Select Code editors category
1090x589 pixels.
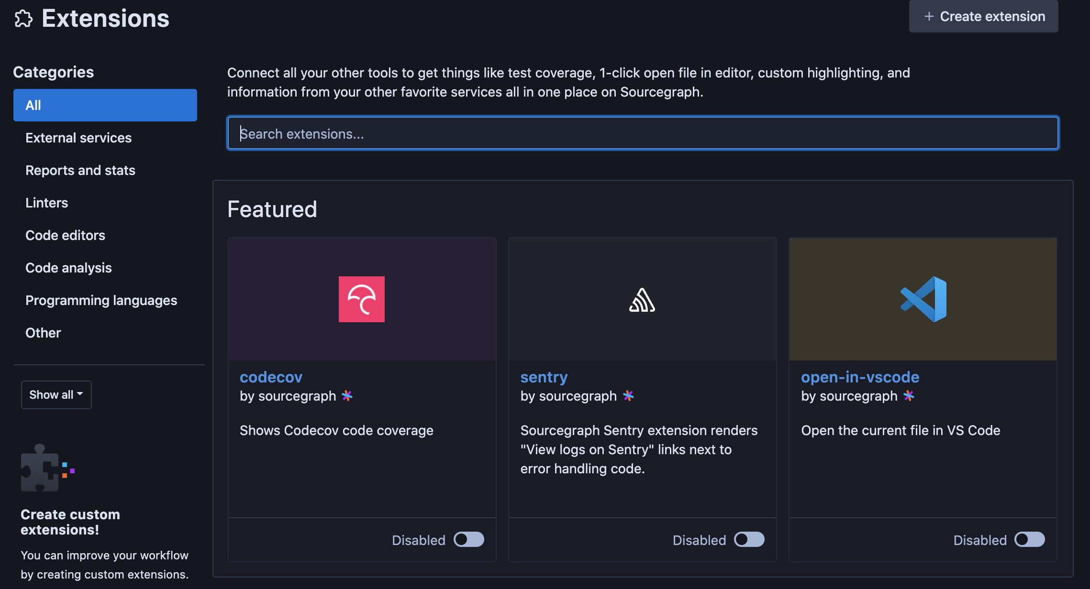105,235
